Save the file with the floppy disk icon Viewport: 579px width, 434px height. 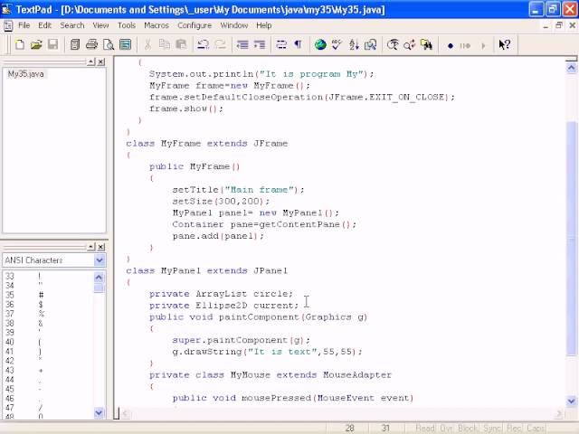(x=52, y=45)
